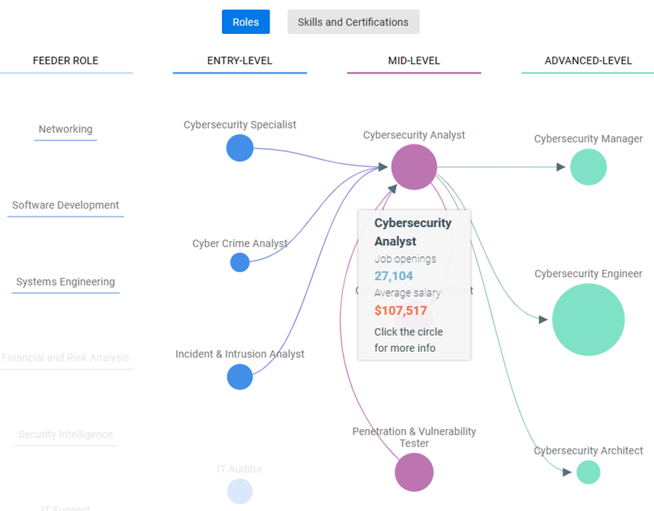Click the Cybersecurity Analyst purple circle

point(414,167)
